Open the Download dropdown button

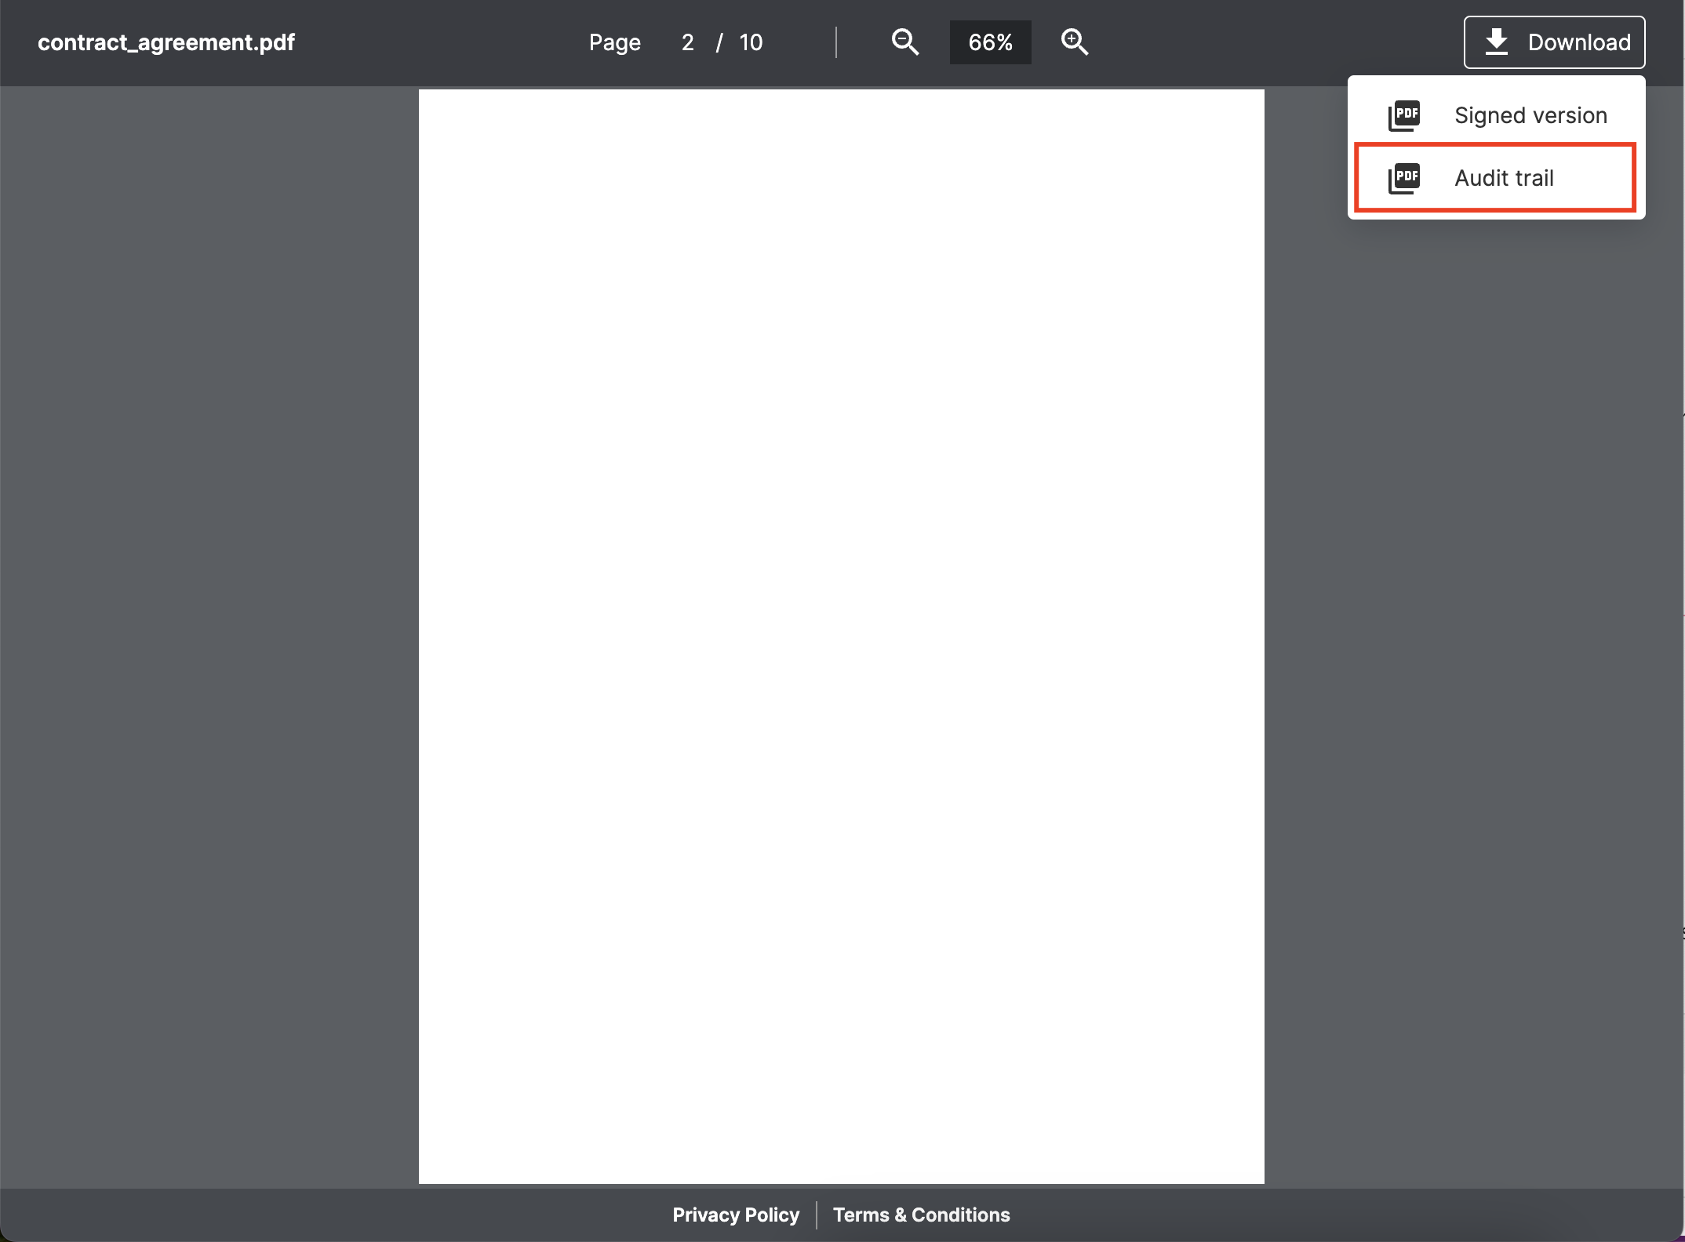click(1553, 42)
